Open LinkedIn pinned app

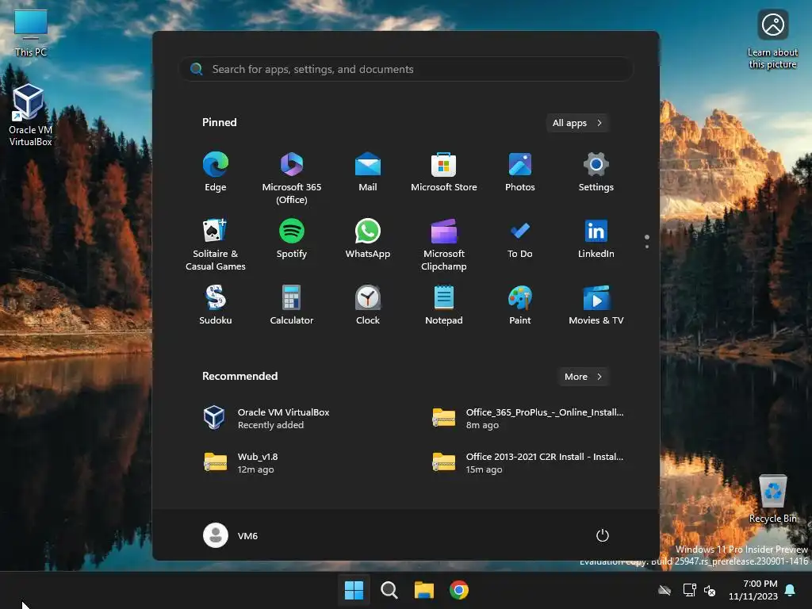[x=596, y=238]
